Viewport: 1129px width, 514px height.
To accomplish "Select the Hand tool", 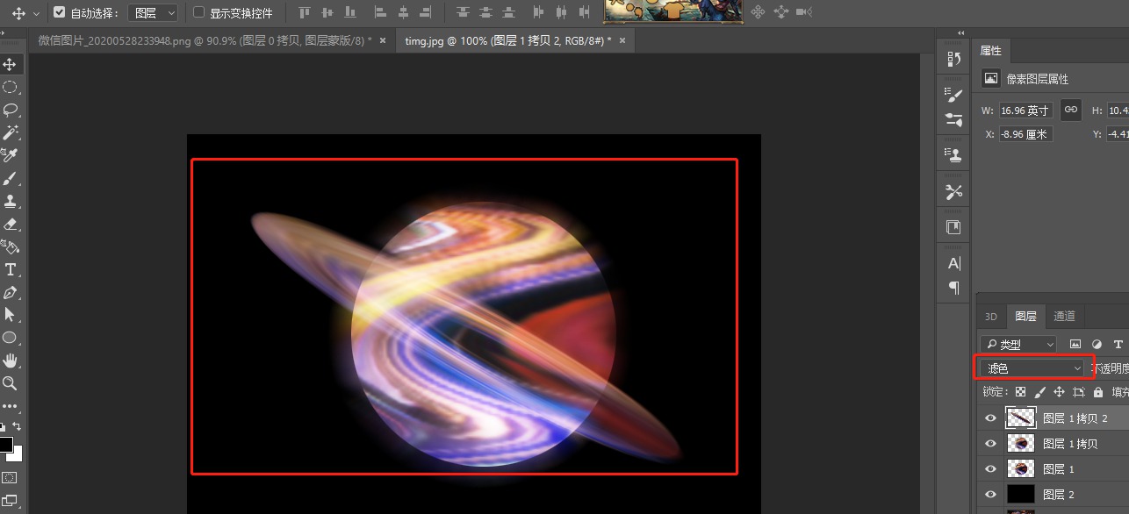I will point(11,361).
